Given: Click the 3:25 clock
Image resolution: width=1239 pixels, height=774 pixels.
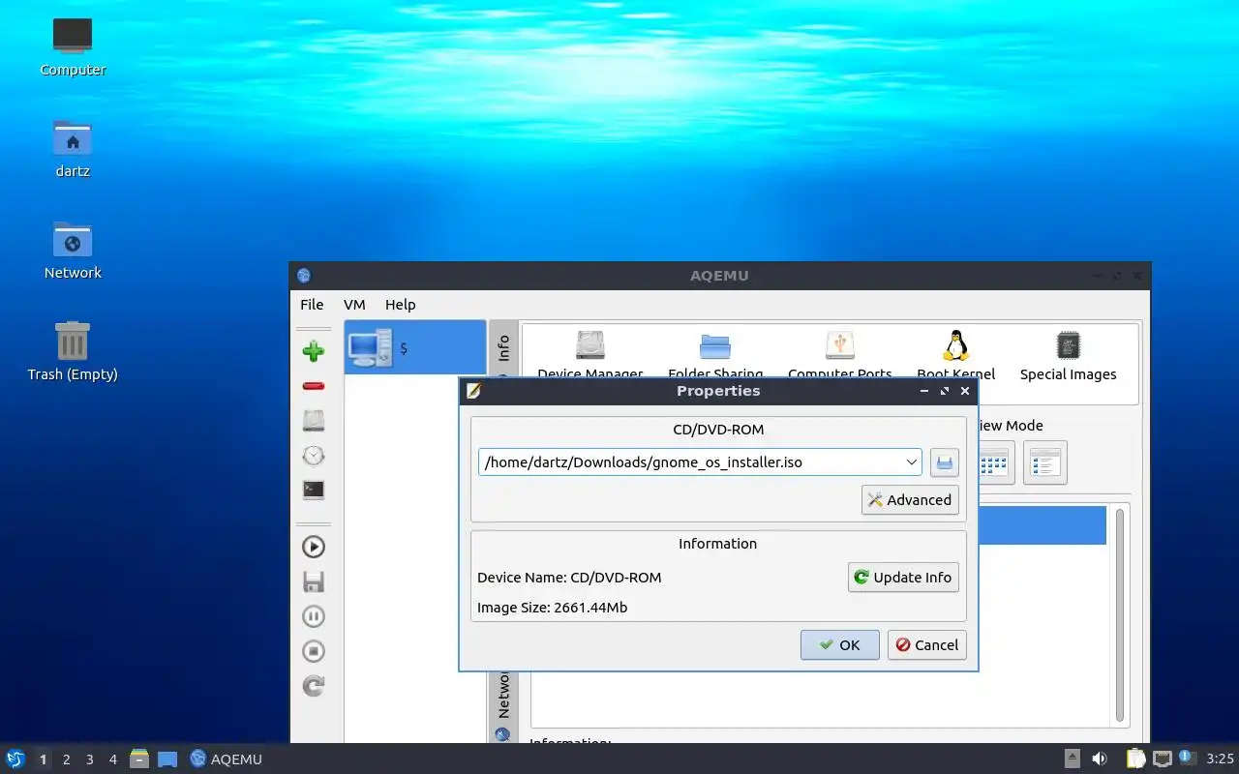Looking at the screenshot, I should 1220,759.
